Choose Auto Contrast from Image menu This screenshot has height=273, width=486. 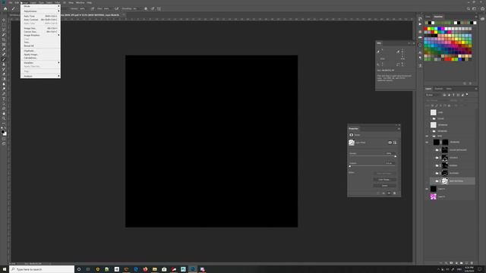(40, 20)
